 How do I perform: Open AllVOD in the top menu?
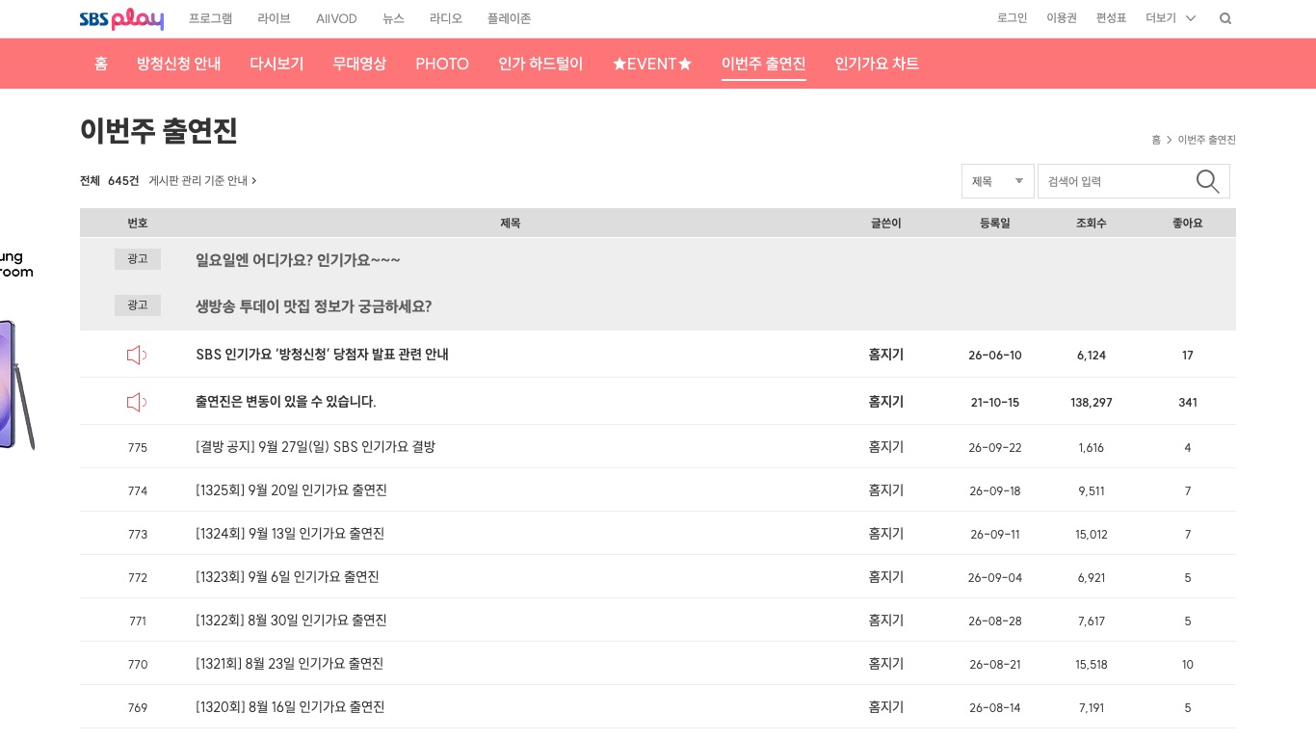[x=336, y=18]
